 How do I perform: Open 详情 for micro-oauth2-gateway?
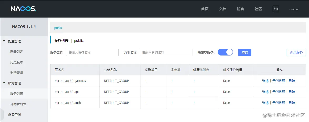266,81
